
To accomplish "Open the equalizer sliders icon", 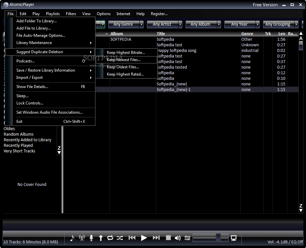I will pyautogui.click(x=187, y=238).
